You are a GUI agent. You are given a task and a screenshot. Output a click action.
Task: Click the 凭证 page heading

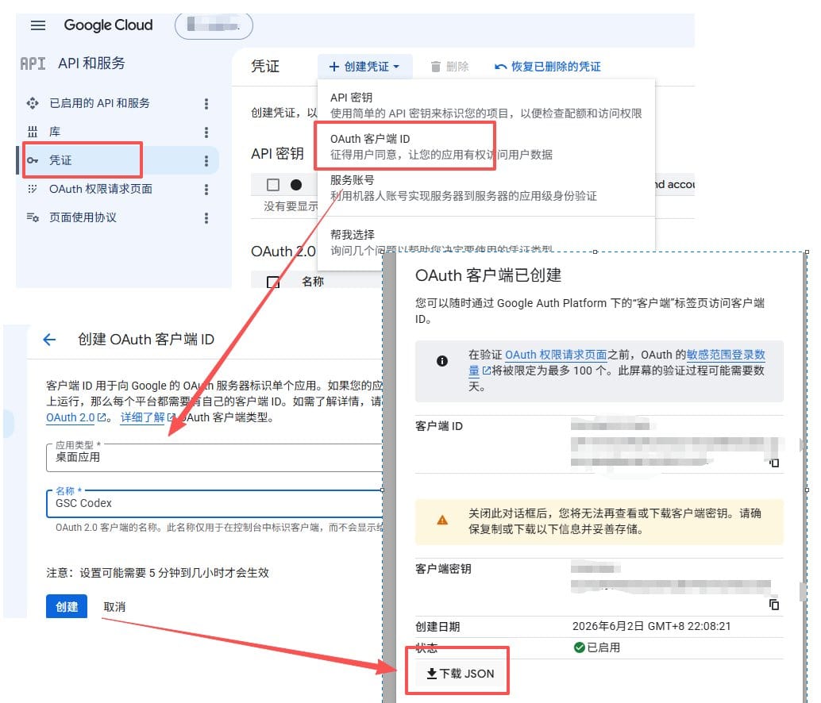pos(265,67)
